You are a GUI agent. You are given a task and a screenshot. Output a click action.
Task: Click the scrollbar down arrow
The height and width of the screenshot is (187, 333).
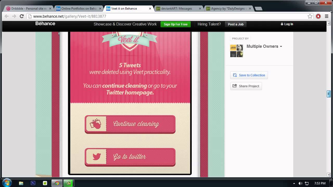pyautogui.click(x=329, y=175)
